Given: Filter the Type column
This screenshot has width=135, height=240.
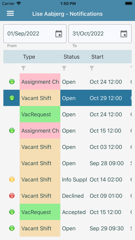Looking at the screenshot, I should coord(23,68).
